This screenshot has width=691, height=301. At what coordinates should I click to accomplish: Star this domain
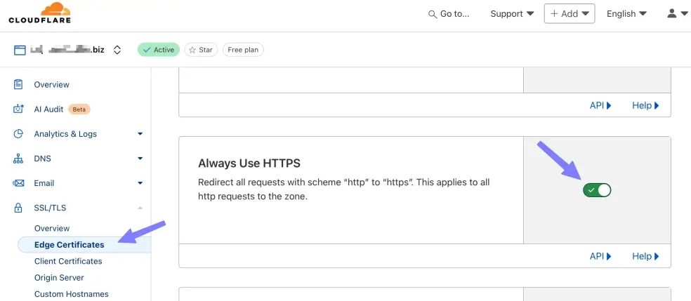[x=201, y=50]
